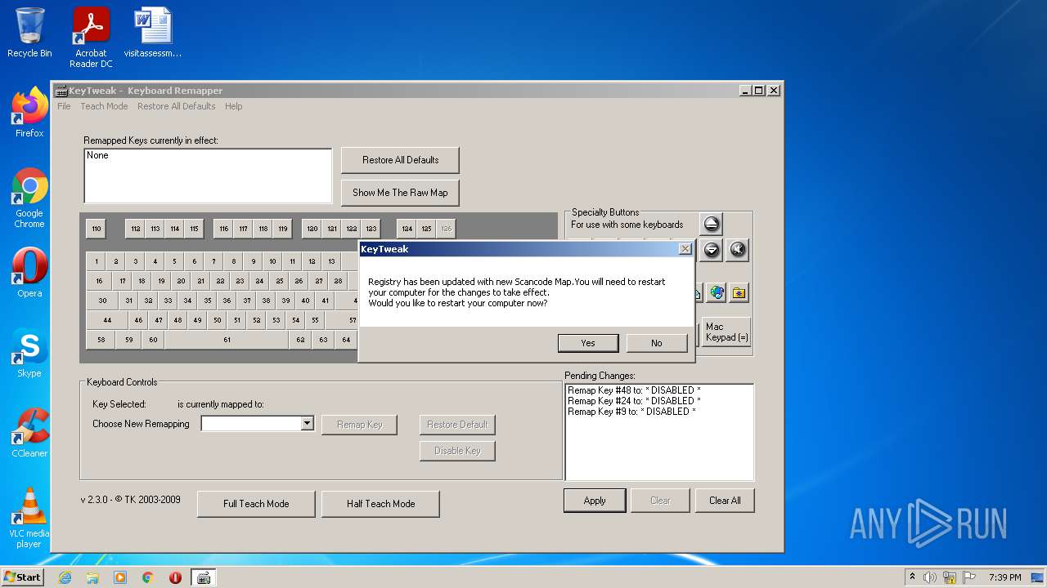Open the Help menu

click(234, 106)
